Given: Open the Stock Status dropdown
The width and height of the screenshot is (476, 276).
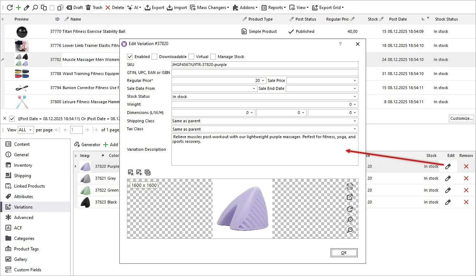Looking at the screenshot, I should coord(355,96).
